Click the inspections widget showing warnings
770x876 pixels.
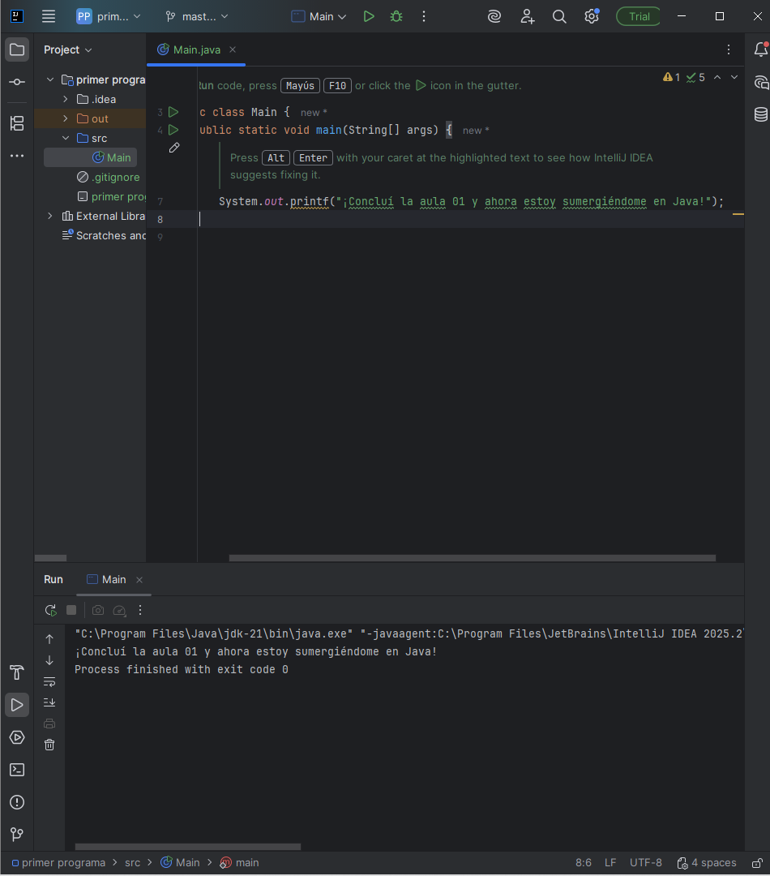pyautogui.click(x=684, y=78)
